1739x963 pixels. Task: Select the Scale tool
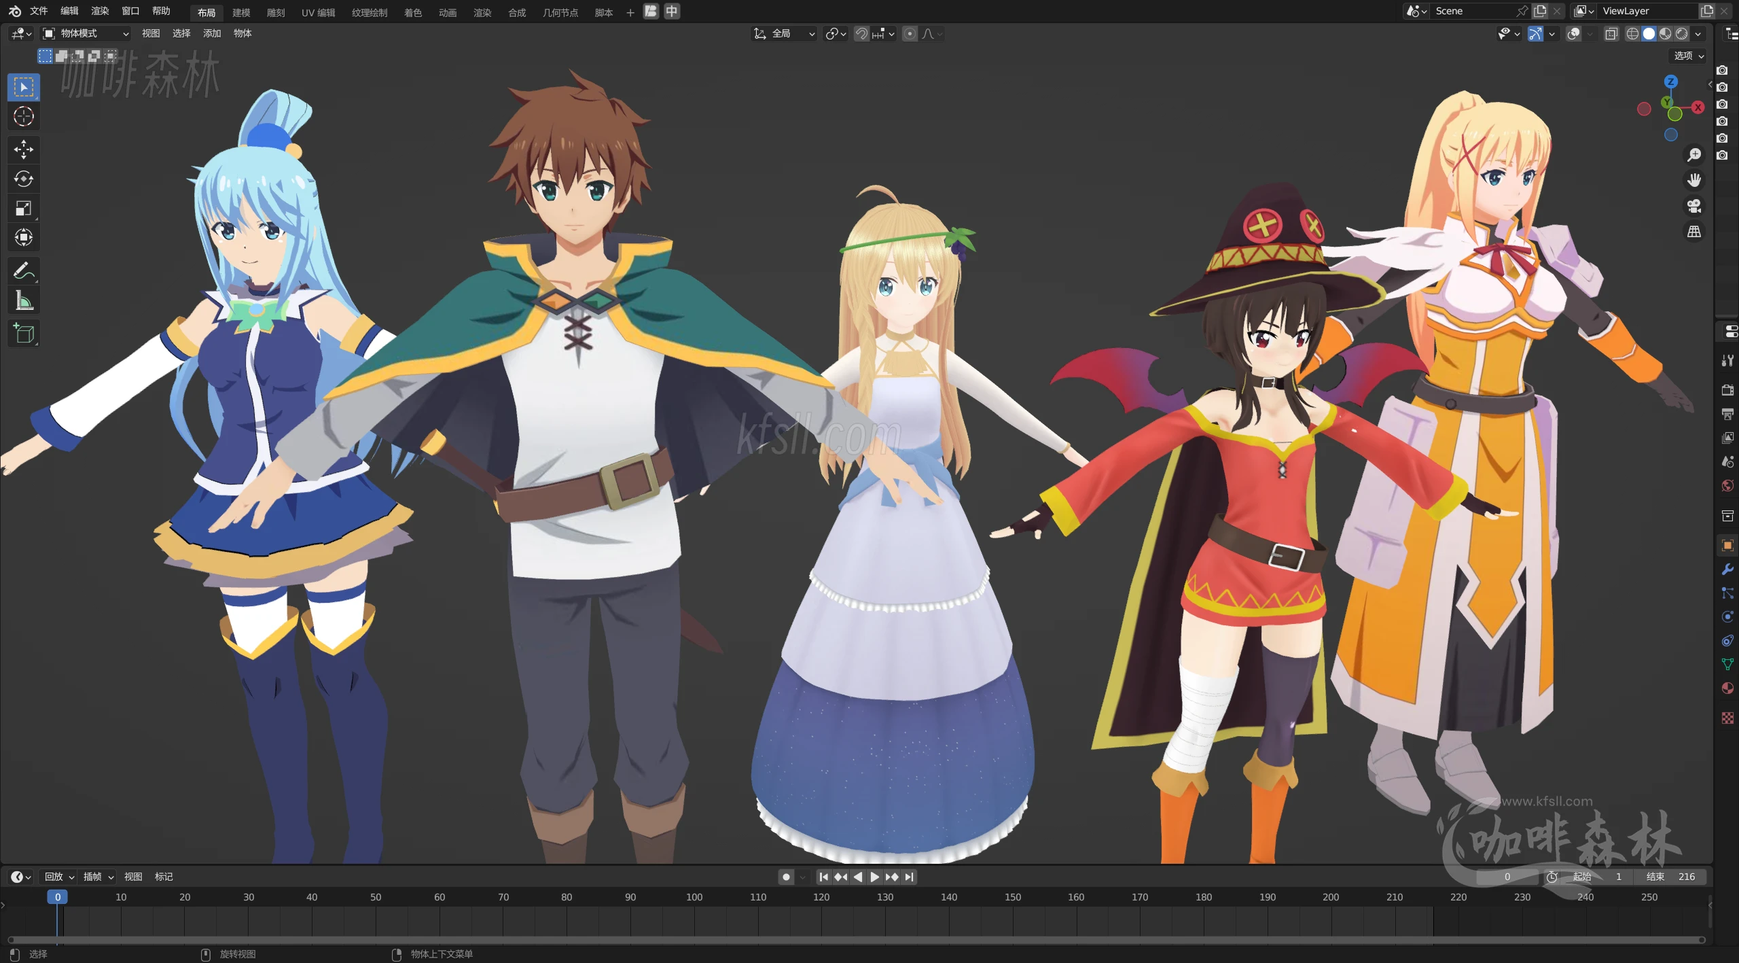tap(24, 208)
